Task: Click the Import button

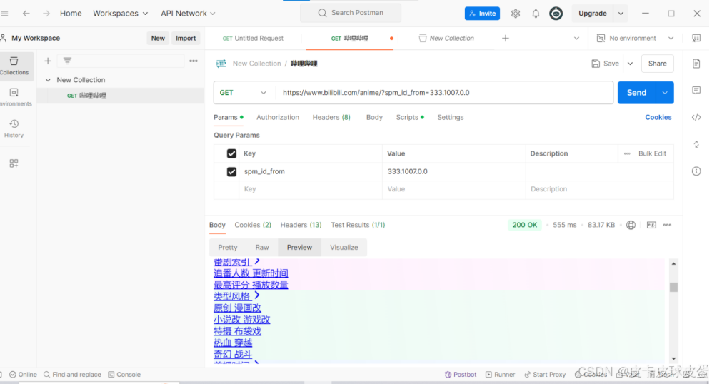Action: tap(186, 38)
